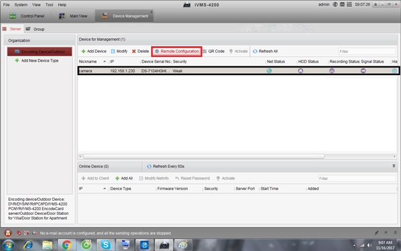Click the device list horizontal scrollbar
Viewport: 401px width, 251px height.
(204, 156)
